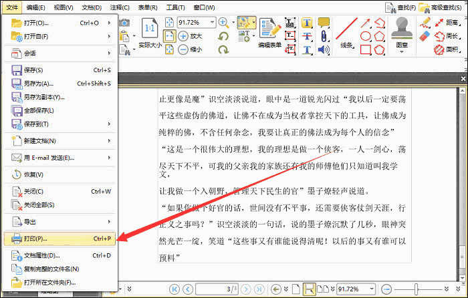Image resolution: width=468 pixels, height=298 pixels.
Task: Open the Tools (工具) menu
Action: (175, 7)
